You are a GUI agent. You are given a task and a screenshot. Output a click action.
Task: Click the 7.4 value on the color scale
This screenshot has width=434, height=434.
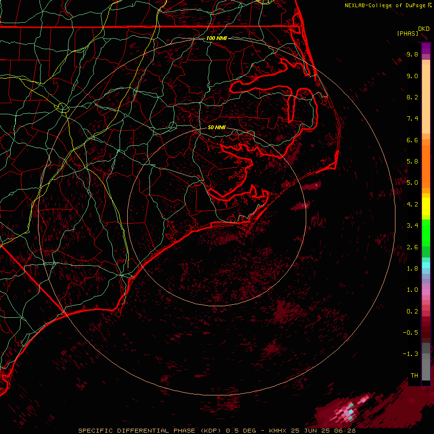(412, 119)
